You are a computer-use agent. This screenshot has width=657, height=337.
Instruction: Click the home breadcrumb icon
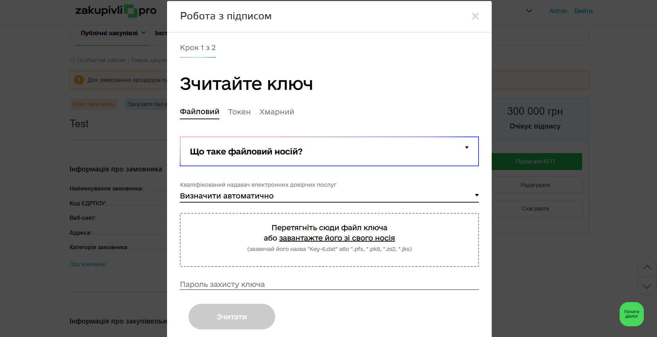pyautogui.click(x=72, y=60)
